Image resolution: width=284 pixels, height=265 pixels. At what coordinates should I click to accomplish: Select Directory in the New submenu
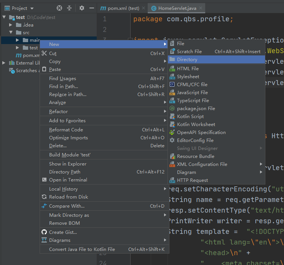(x=187, y=60)
